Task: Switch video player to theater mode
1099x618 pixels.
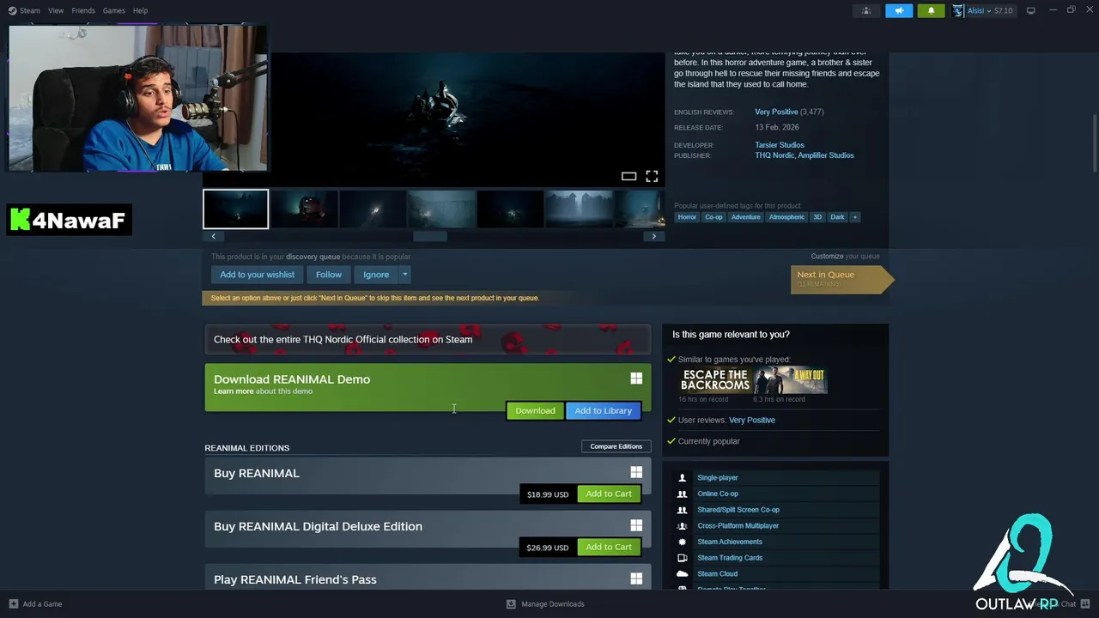Action: (x=628, y=176)
